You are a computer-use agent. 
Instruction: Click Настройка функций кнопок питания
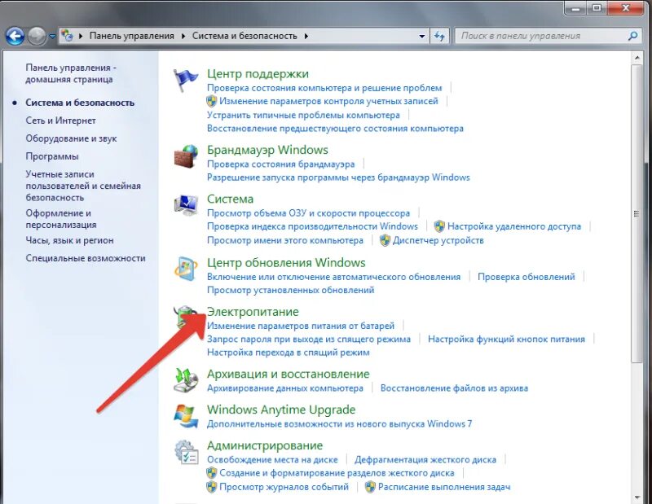click(506, 339)
